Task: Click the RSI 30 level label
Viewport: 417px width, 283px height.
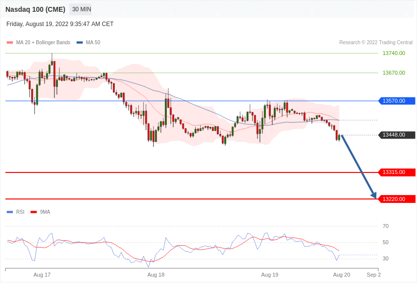Action: point(386,258)
